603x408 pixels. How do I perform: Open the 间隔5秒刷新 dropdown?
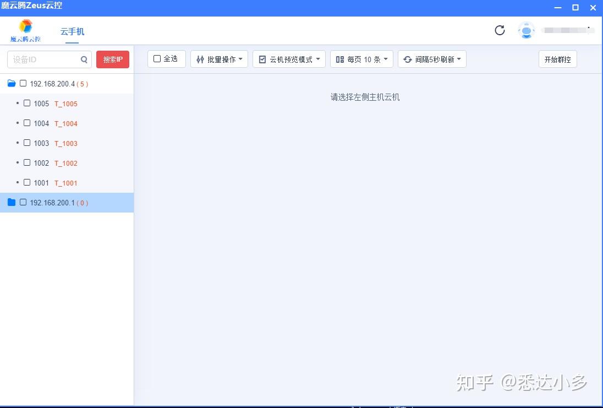tap(432, 59)
